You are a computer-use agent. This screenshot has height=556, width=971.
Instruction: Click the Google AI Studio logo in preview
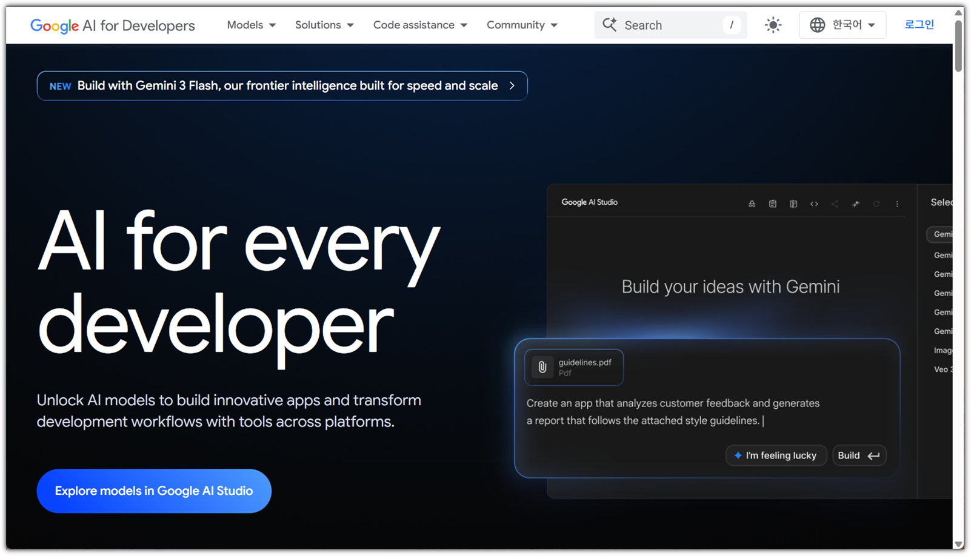point(589,202)
